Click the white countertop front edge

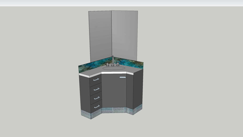click(114, 73)
